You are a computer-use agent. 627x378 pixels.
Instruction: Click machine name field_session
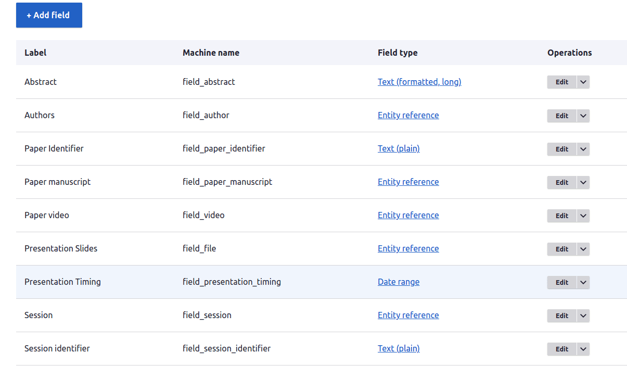[207, 315]
